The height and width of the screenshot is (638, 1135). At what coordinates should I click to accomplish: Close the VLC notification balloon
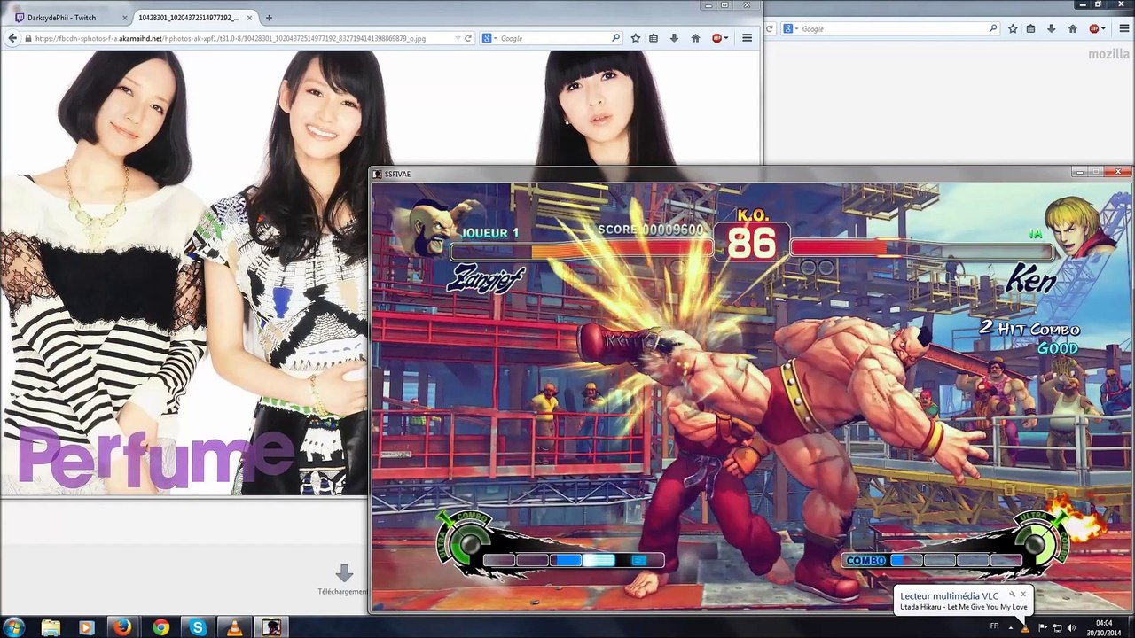tap(1022, 595)
